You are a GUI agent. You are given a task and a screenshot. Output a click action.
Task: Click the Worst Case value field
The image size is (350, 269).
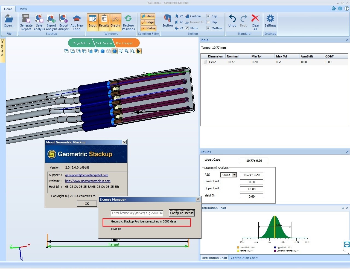[254, 161]
